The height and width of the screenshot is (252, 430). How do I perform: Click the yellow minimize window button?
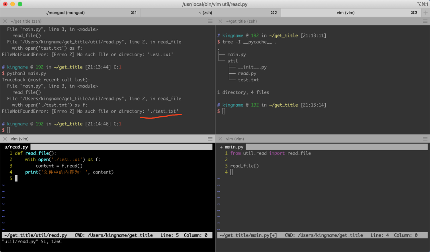point(13,4)
